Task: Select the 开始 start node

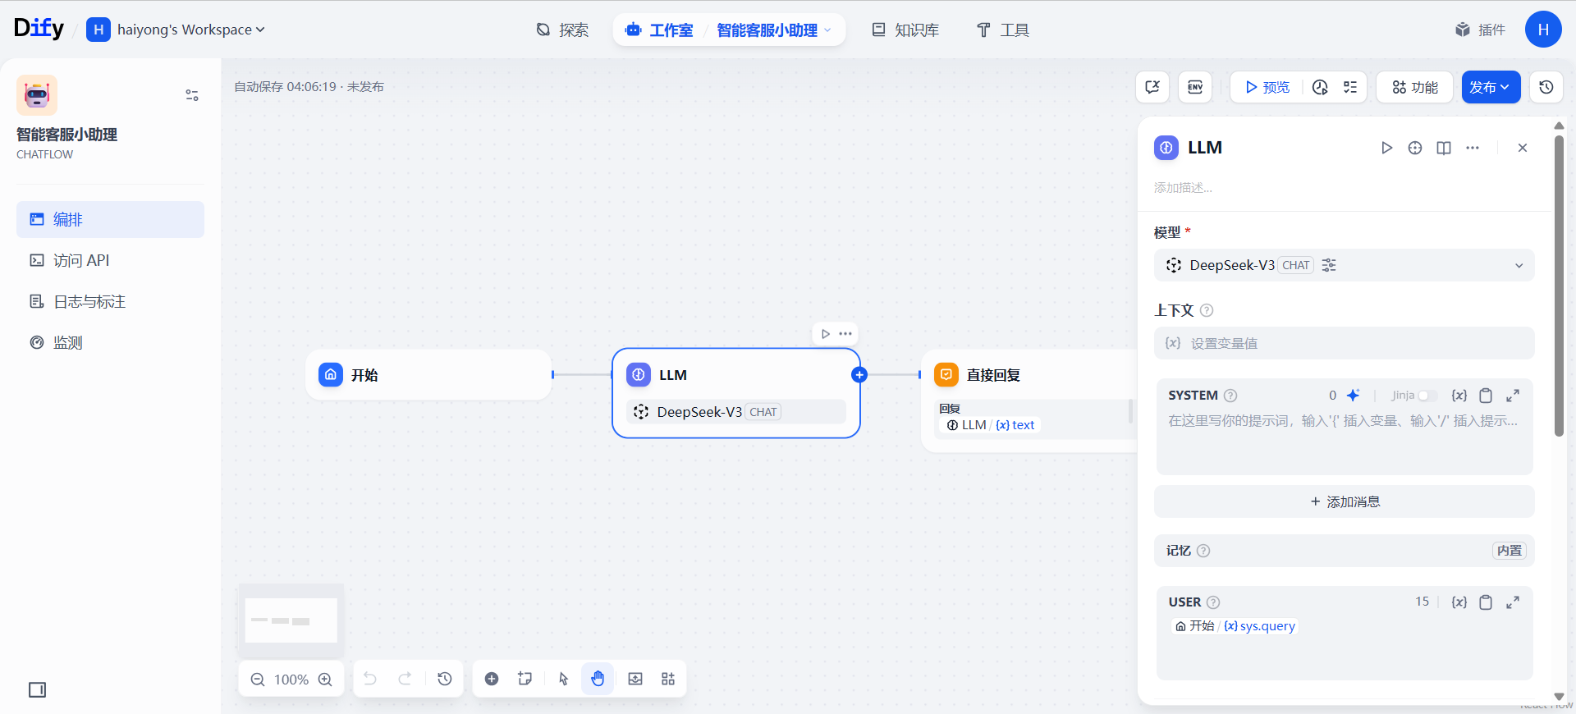Action: (428, 375)
